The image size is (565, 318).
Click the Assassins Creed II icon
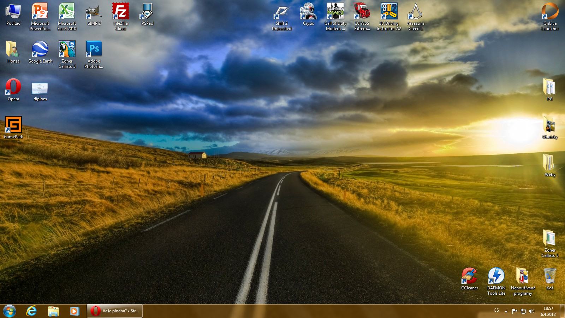pyautogui.click(x=416, y=12)
